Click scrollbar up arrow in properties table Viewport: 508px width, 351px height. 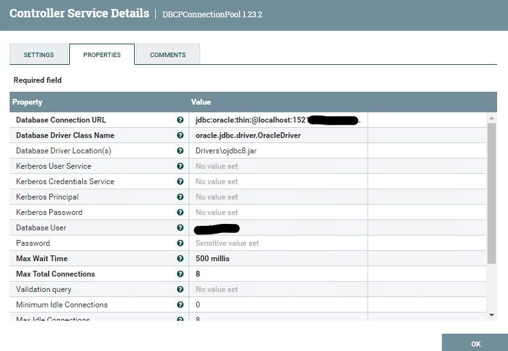click(x=491, y=118)
